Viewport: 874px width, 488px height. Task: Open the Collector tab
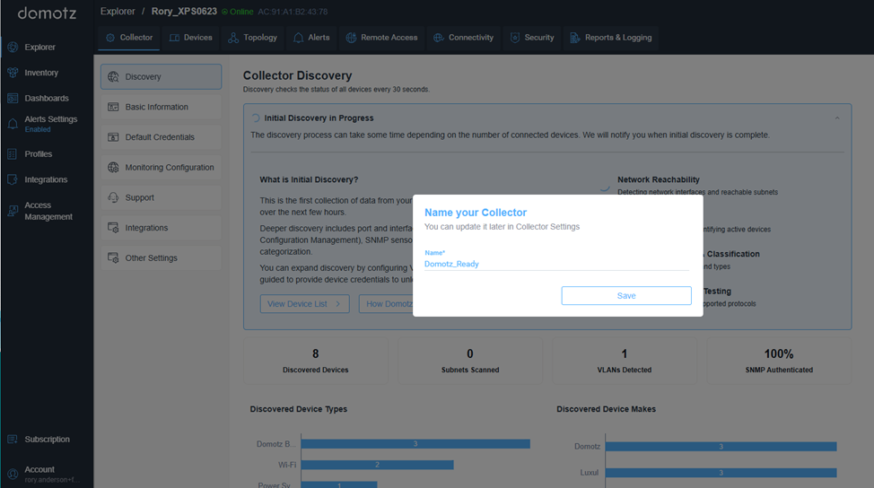click(128, 38)
